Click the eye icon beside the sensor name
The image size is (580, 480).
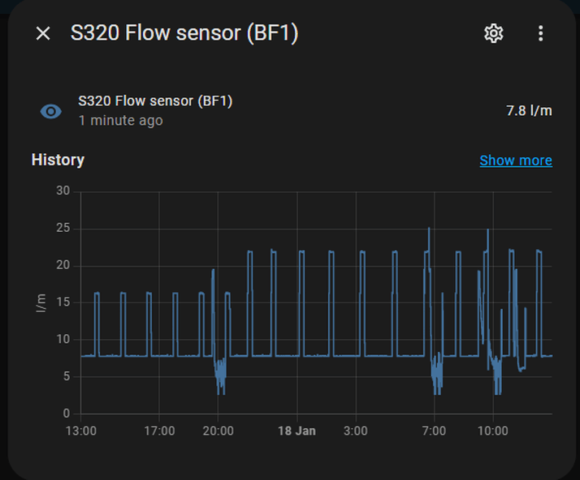click(x=51, y=111)
